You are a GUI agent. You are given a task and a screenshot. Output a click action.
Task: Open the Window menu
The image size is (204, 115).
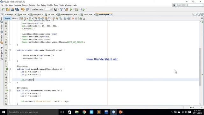tap(68, 5)
